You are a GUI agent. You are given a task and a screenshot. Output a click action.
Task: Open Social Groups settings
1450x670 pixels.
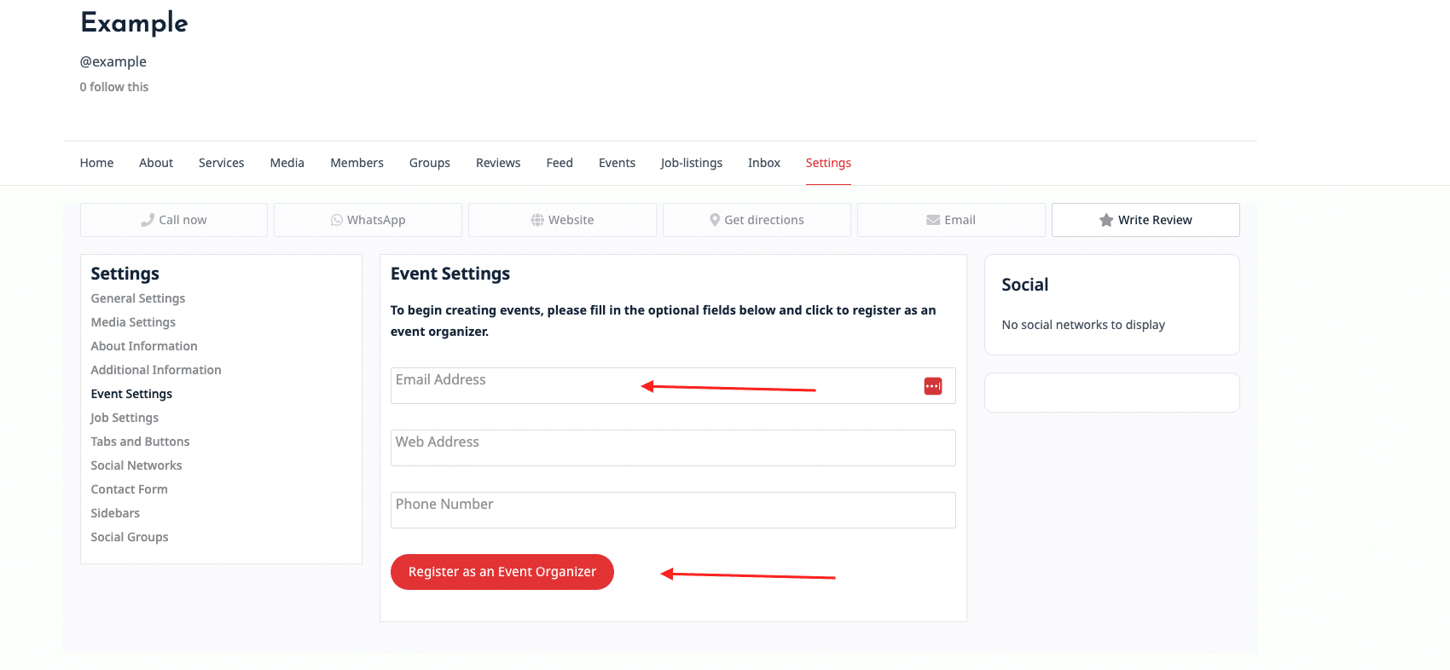(130, 537)
